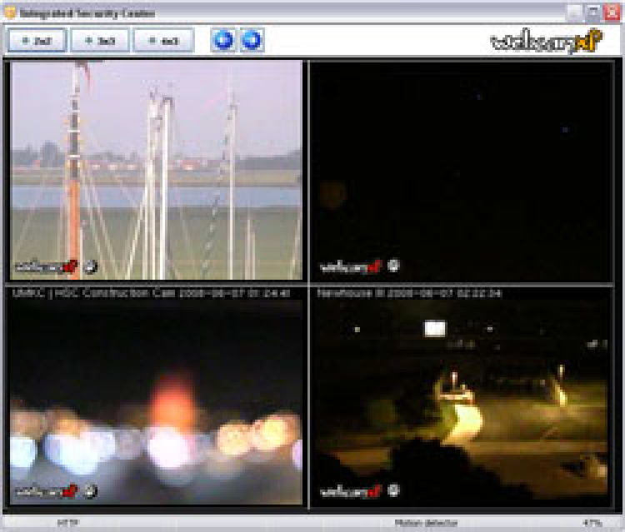Click the blue next page arrow
The height and width of the screenshot is (532, 625).
[252, 40]
